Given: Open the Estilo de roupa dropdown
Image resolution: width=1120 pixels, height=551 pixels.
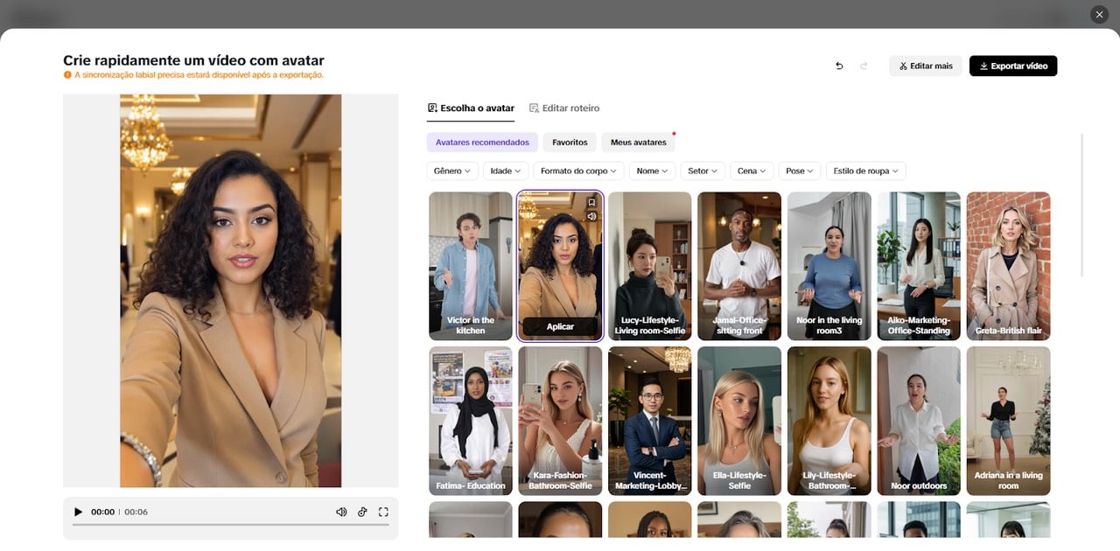Looking at the screenshot, I should click(866, 171).
